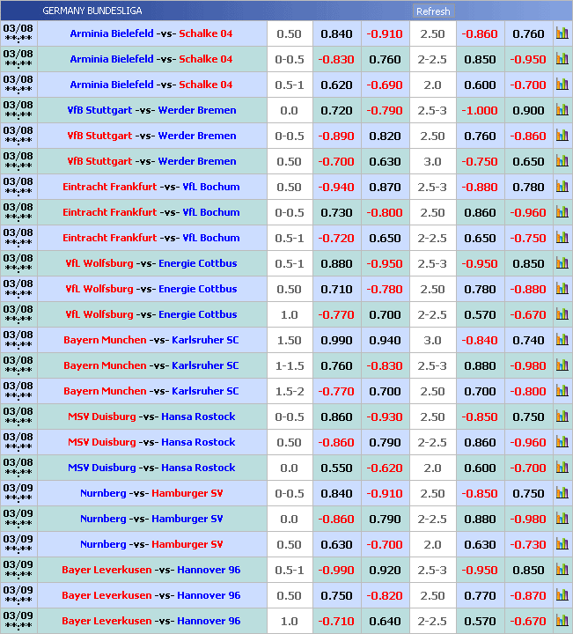Select 0.630 odds in VfB Stuttgart 0.50 row

385,161
